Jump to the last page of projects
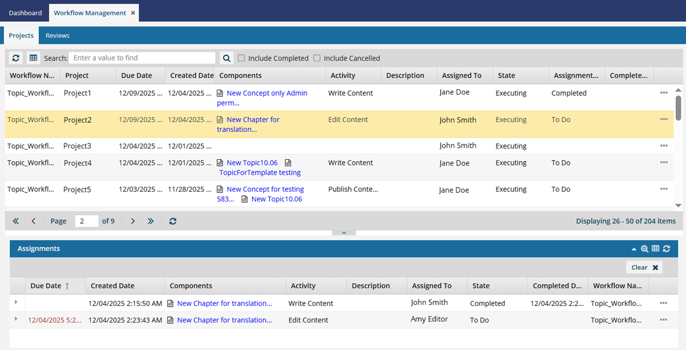 tap(151, 221)
